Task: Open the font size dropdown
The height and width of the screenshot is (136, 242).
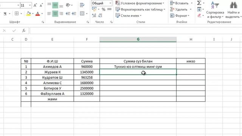Action: [30, 5]
